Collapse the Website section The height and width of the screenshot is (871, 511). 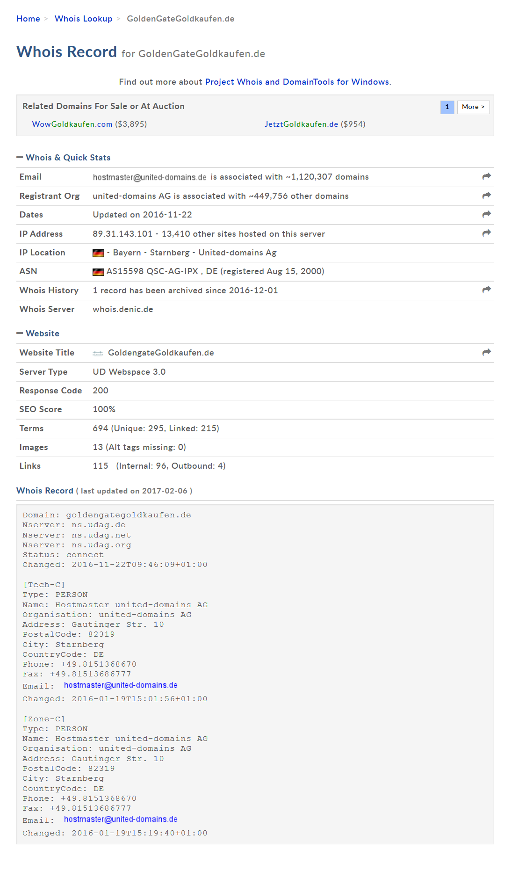click(20, 334)
